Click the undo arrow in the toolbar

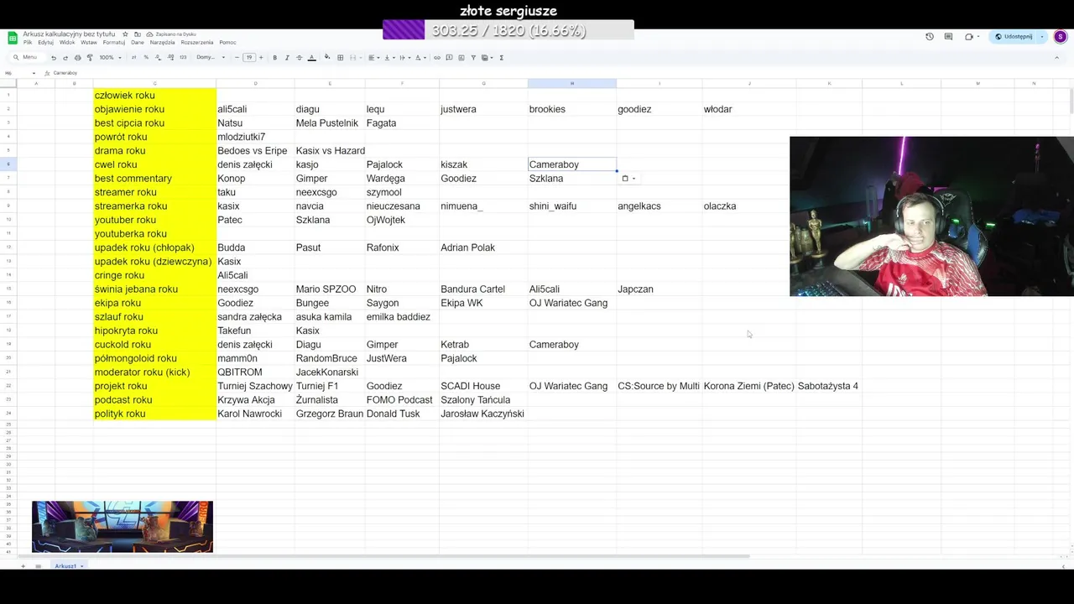pyautogui.click(x=54, y=58)
